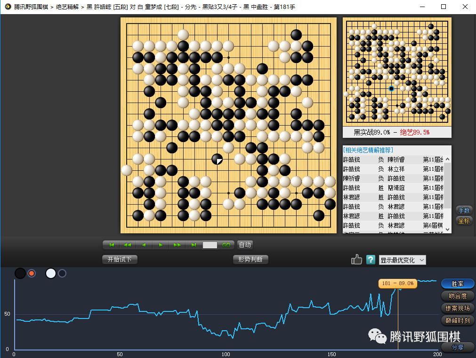Open help with the question mark icon
The image size is (476, 358).
pyautogui.click(x=371, y=260)
